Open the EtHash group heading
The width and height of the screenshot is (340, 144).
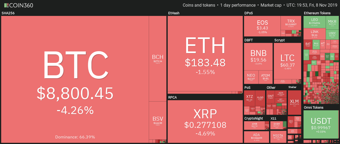174,13
